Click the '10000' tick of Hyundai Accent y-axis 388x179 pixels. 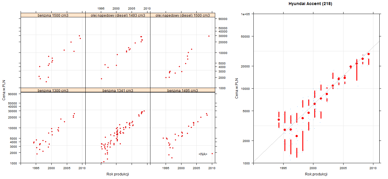tap(246, 89)
